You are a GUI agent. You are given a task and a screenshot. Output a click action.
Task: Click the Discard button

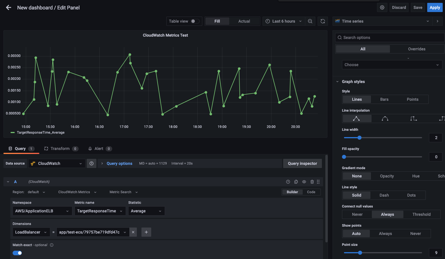(399, 7)
